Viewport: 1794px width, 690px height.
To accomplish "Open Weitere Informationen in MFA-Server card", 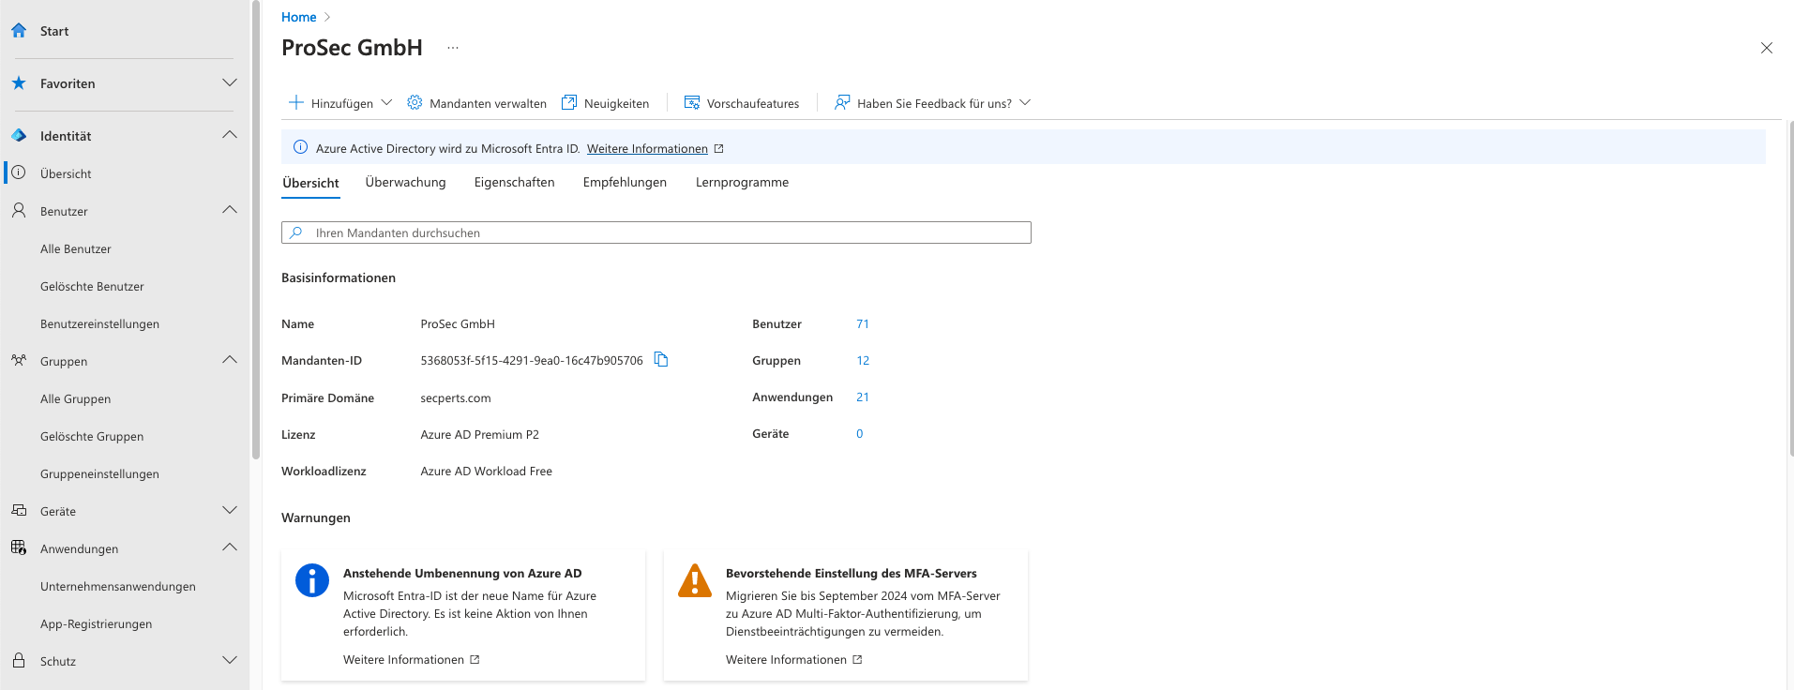I will 793,659.
